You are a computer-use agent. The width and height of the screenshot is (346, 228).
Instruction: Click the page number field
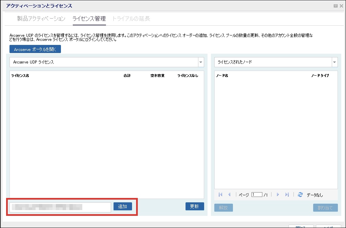click(x=257, y=195)
